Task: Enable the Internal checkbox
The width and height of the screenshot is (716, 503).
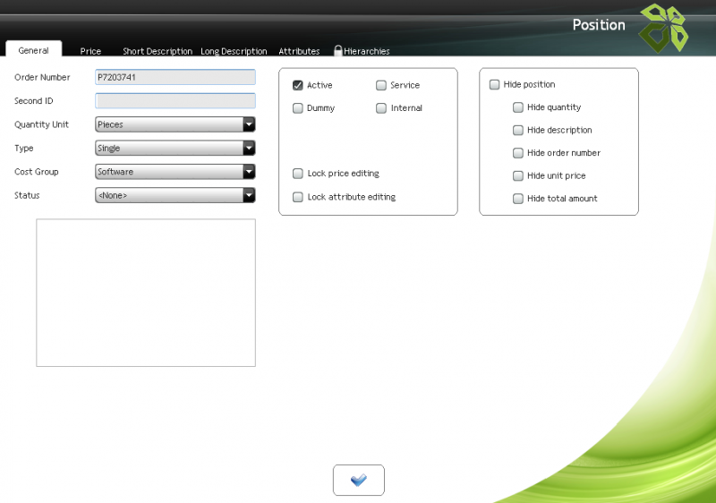Action: [381, 108]
